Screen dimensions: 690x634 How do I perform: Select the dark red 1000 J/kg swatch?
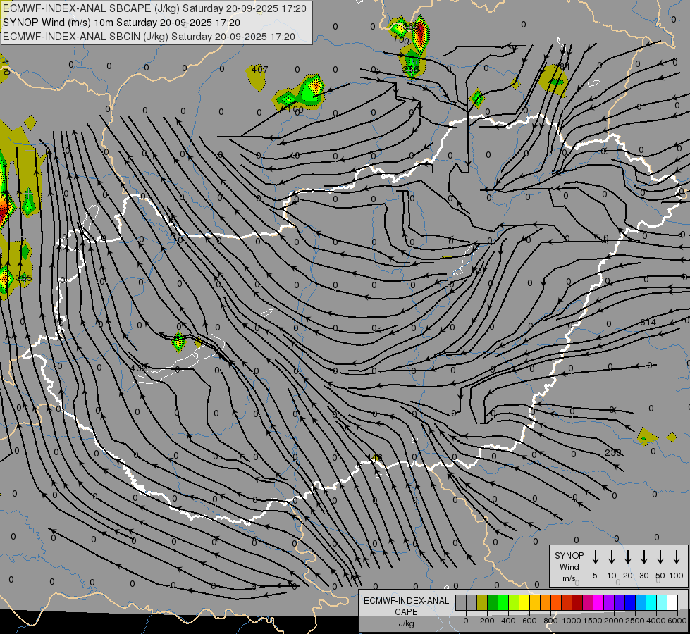pyautogui.click(x=577, y=602)
